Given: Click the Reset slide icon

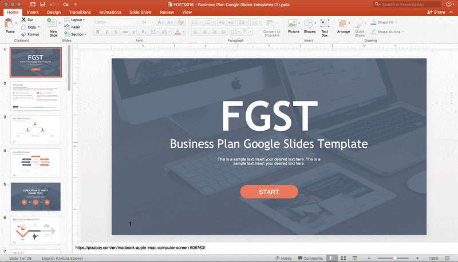Looking at the screenshot, I should [x=67, y=27].
